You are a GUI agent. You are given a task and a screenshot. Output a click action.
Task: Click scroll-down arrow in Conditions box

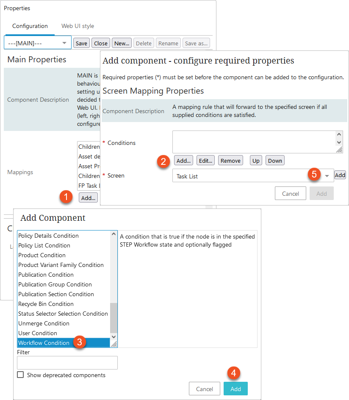click(x=339, y=142)
